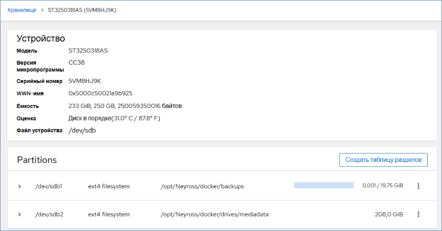Click the WWN value 0x5000c50021a9b925
Image resolution: width=442 pixels, height=231 pixels.
tap(100, 93)
